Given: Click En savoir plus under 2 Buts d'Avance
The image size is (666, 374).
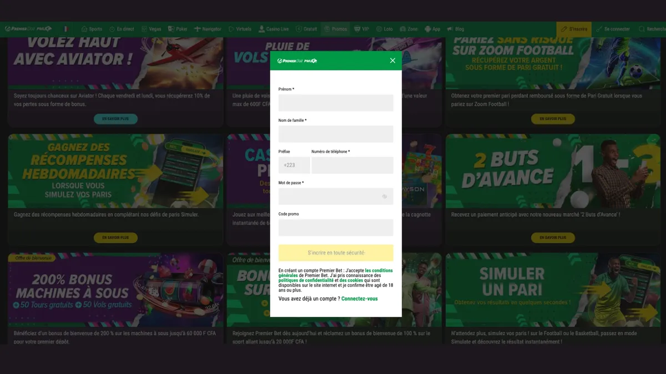Looking at the screenshot, I should point(553,237).
